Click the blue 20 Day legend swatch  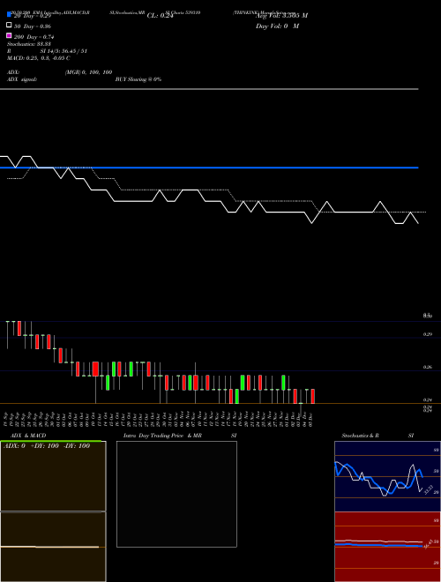(x=9, y=15)
